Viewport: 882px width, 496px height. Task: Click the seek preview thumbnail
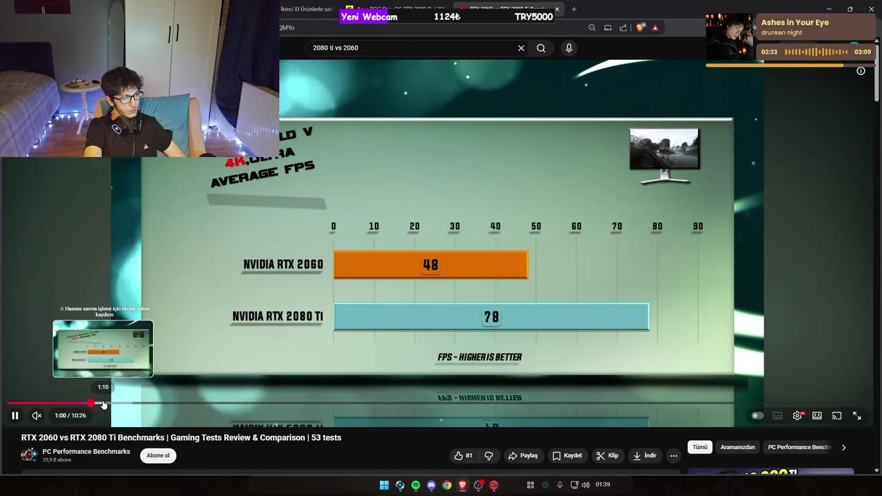[x=103, y=349]
